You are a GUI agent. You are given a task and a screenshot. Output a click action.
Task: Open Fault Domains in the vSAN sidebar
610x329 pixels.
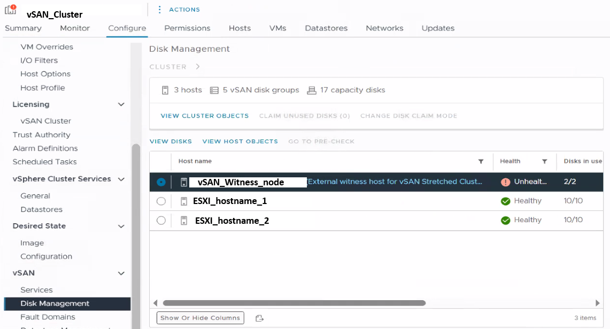click(48, 317)
